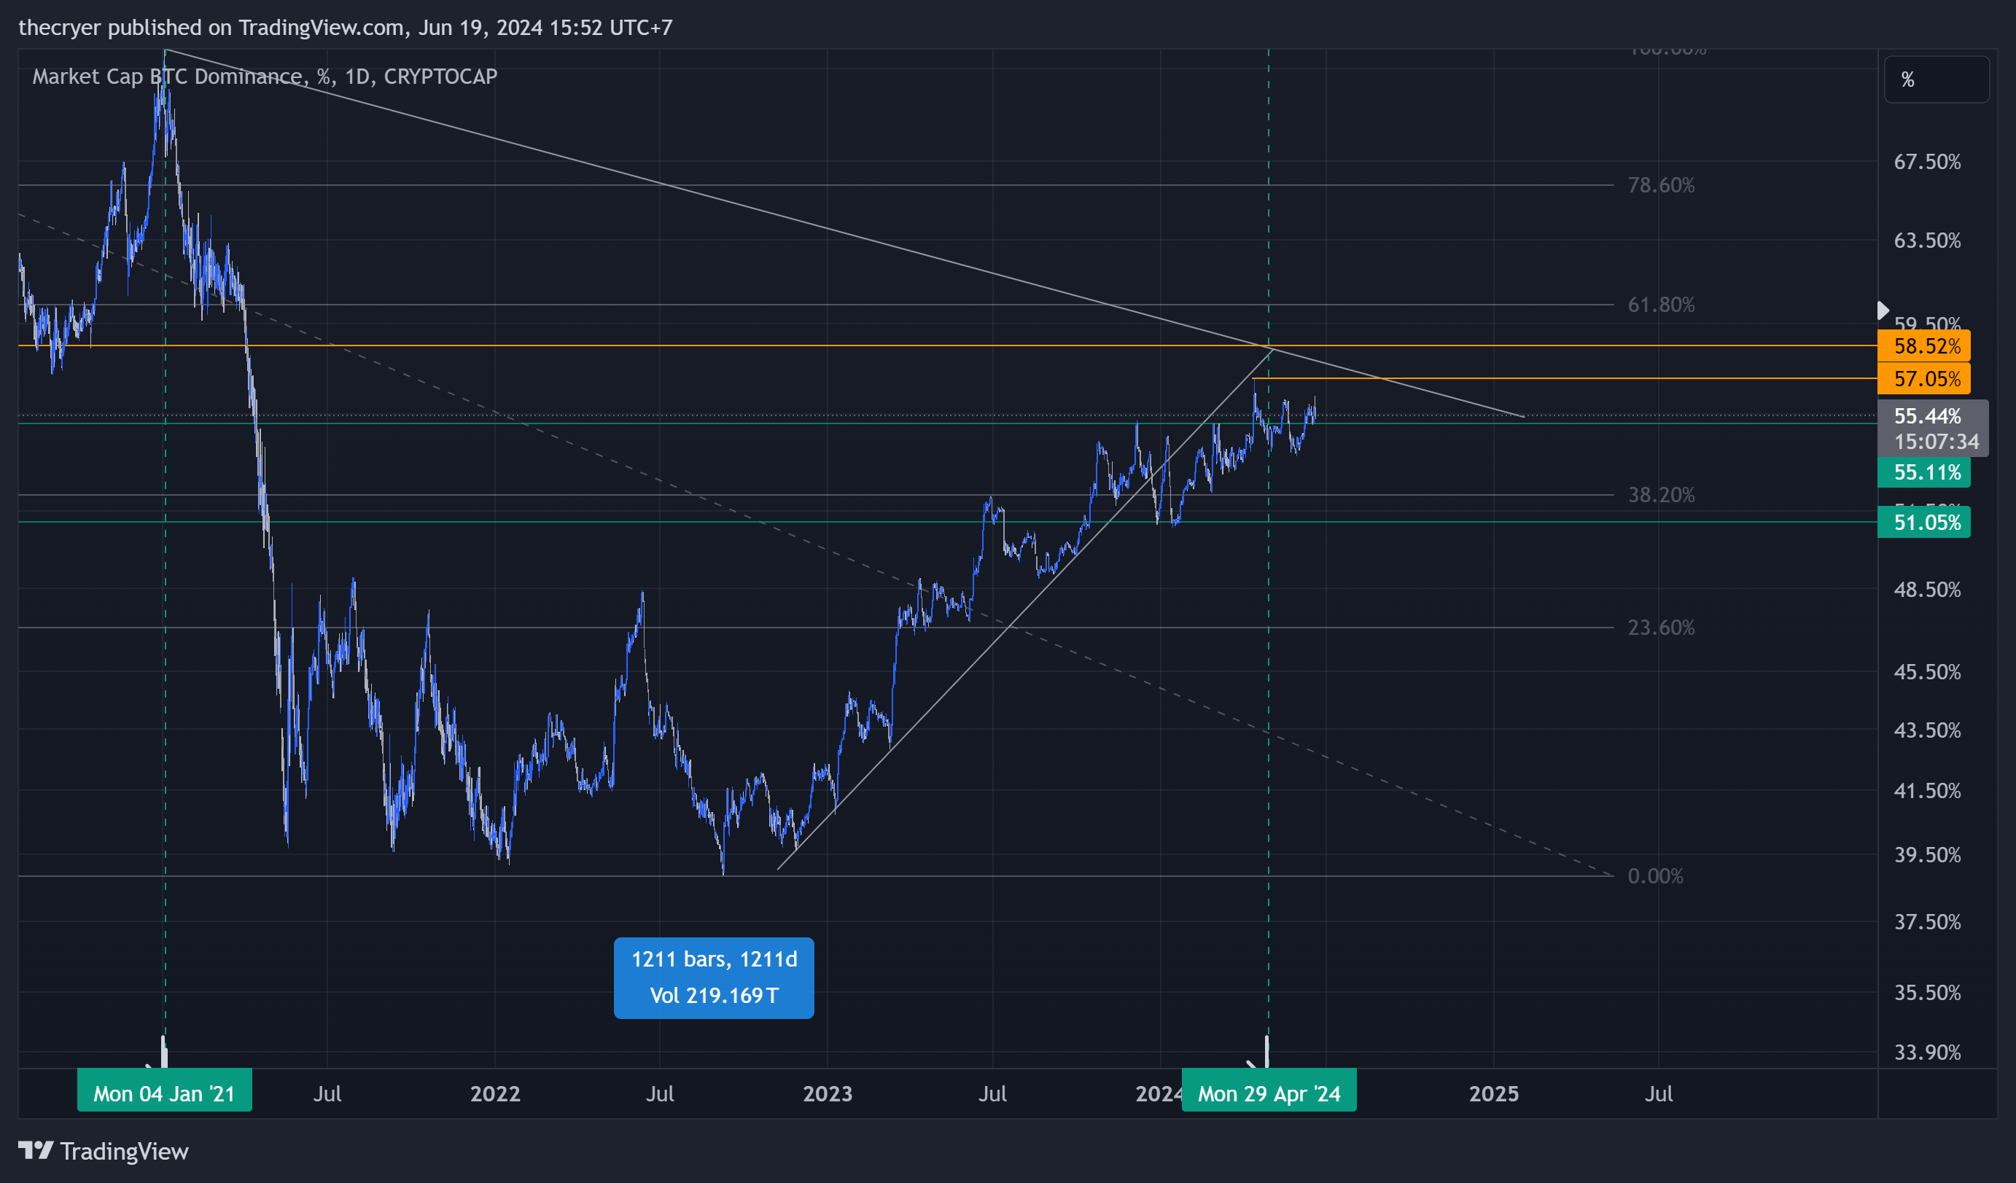Click the percent unit box on price axis

point(1936,79)
